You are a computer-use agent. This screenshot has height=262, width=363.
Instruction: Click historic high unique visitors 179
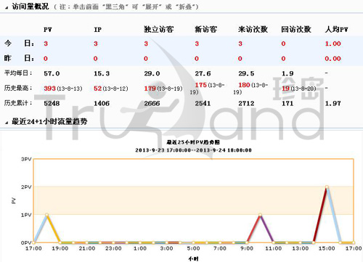click(x=150, y=89)
